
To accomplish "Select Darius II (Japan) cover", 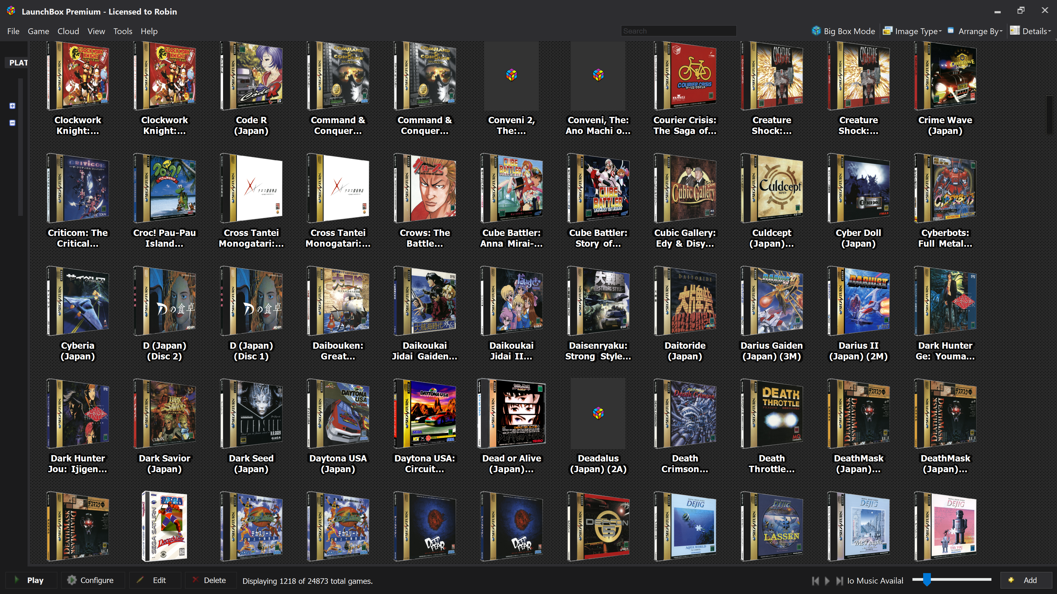I will [858, 301].
